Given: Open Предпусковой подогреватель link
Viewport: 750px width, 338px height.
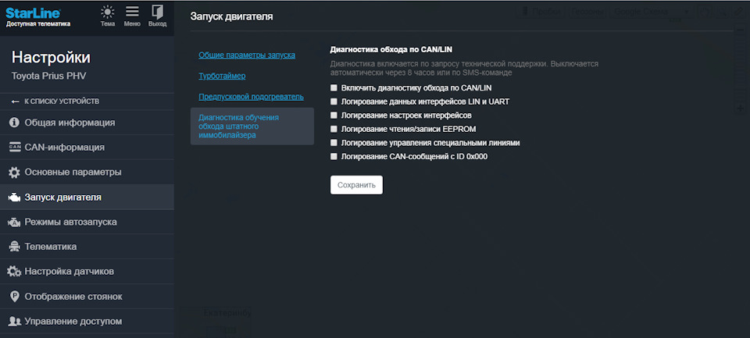Looking at the screenshot, I should click(251, 97).
